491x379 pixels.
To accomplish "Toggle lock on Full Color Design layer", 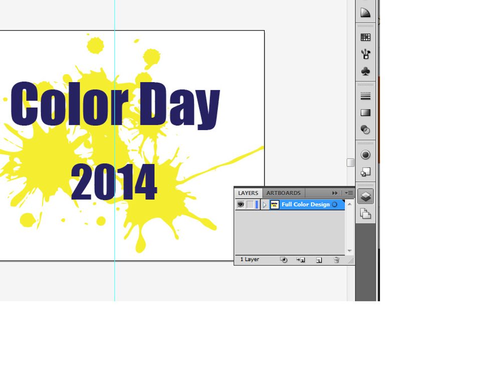I will (250, 204).
